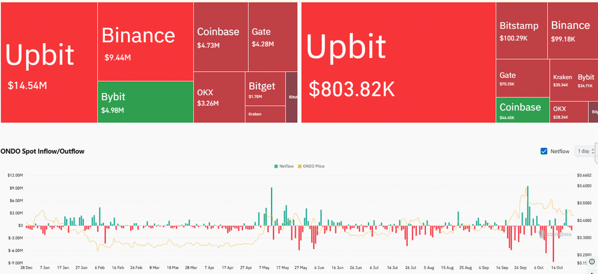Click the Binance $99.18K tile
The image size is (598, 274).
[x=572, y=30]
